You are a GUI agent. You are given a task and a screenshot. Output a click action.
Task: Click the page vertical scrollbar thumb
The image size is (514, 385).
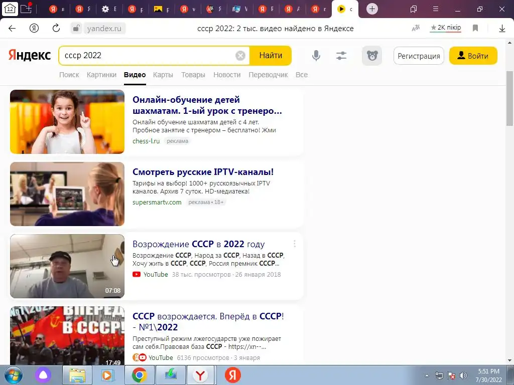509,98
